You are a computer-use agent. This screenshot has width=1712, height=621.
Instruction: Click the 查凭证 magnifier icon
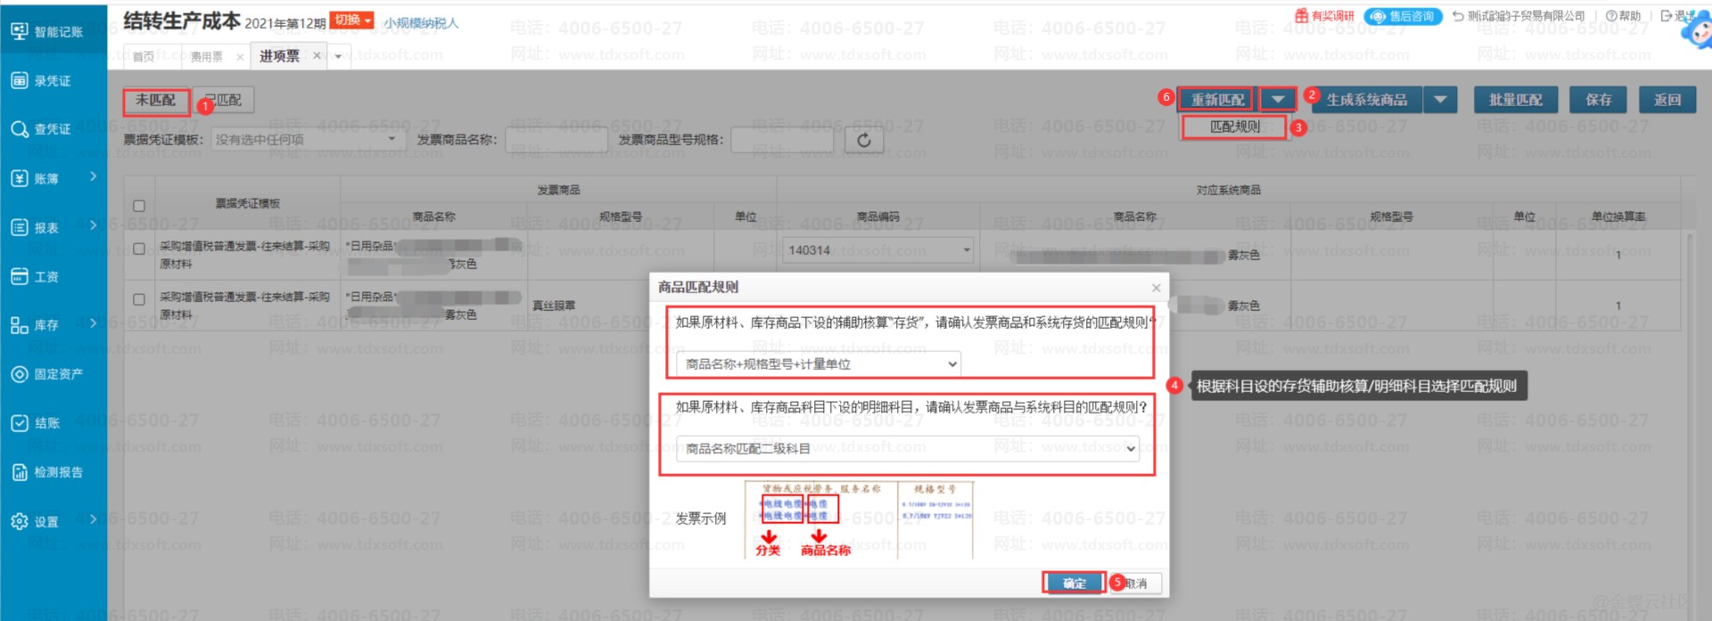(x=20, y=129)
